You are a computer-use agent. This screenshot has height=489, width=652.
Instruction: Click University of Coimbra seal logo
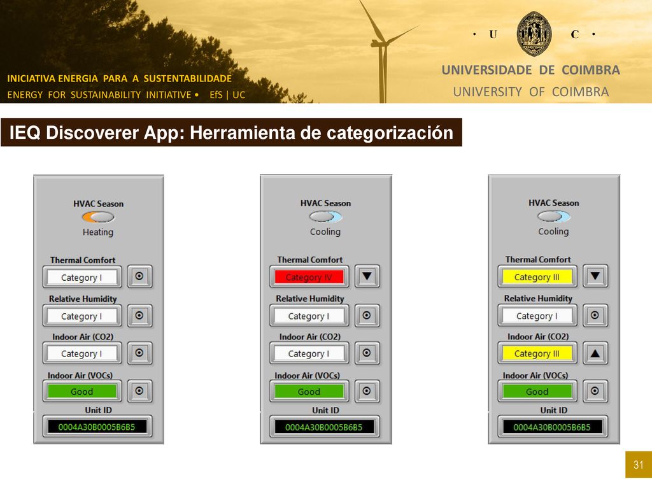(534, 34)
